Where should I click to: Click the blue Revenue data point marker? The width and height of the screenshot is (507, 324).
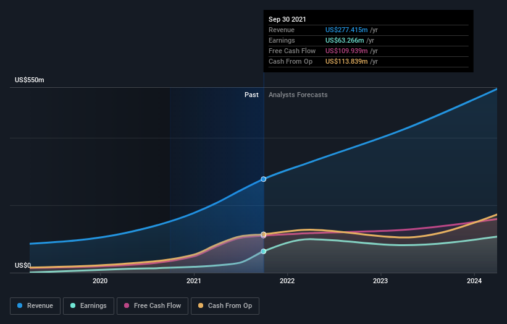pos(264,179)
